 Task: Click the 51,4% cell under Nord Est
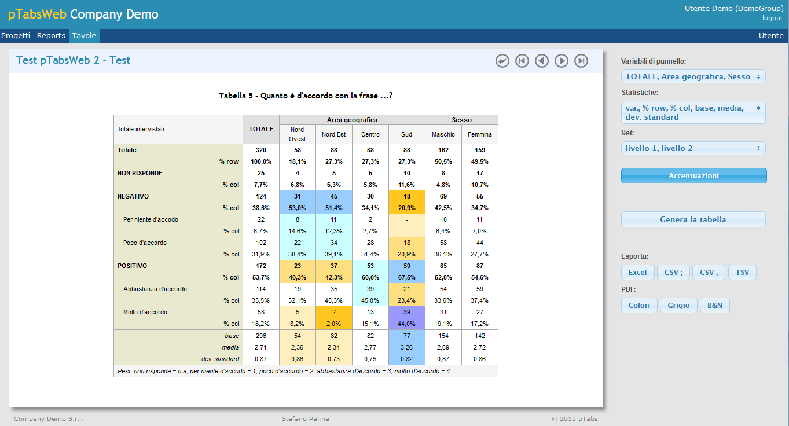coord(334,208)
